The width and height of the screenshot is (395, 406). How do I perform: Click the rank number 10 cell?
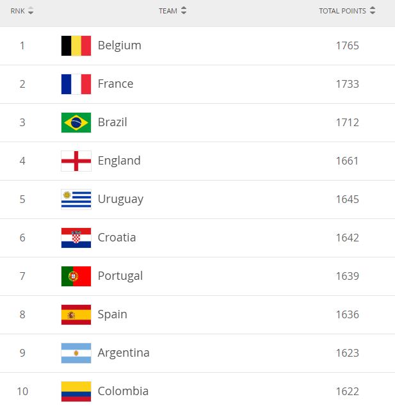[x=22, y=391]
